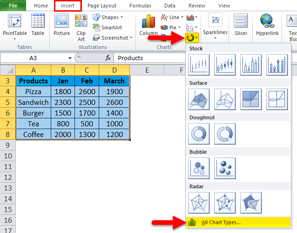Click the Pizza cell
This screenshot has width=297, height=233.
tap(34, 92)
